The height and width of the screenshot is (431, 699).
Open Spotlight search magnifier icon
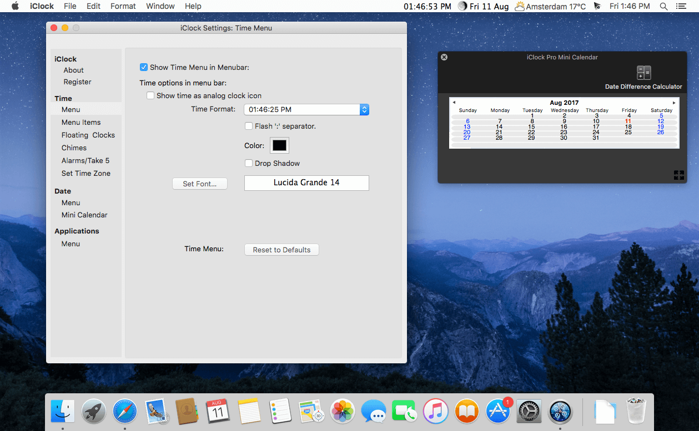(x=663, y=6)
